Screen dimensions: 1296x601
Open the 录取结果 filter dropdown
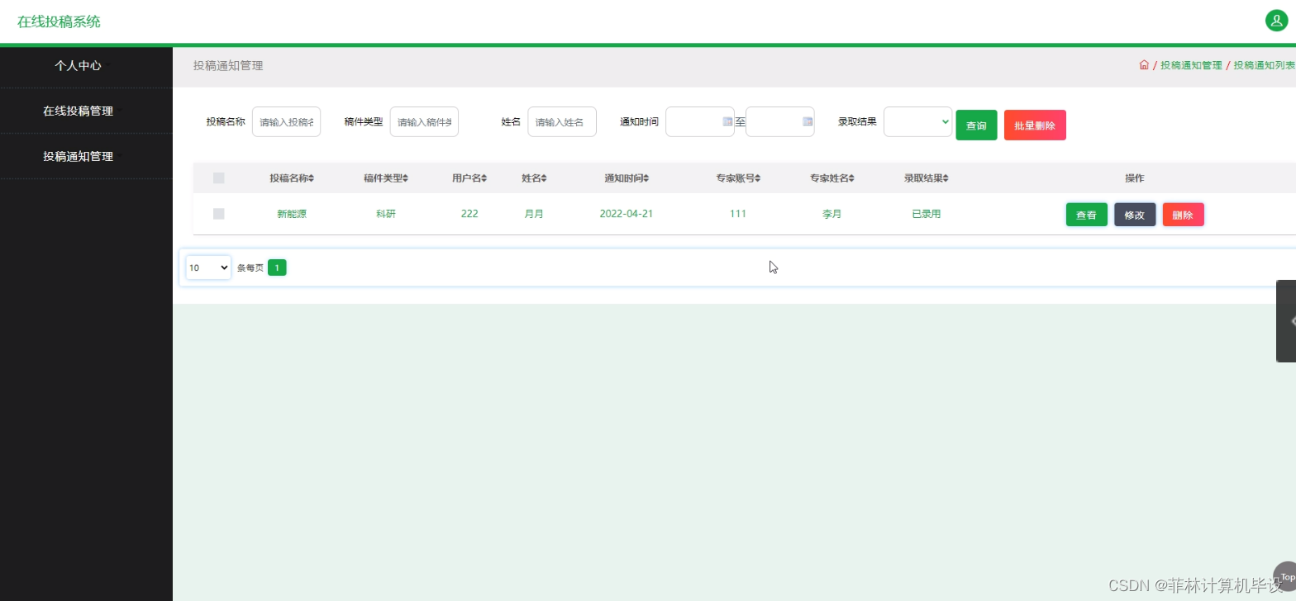[x=917, y=121]
